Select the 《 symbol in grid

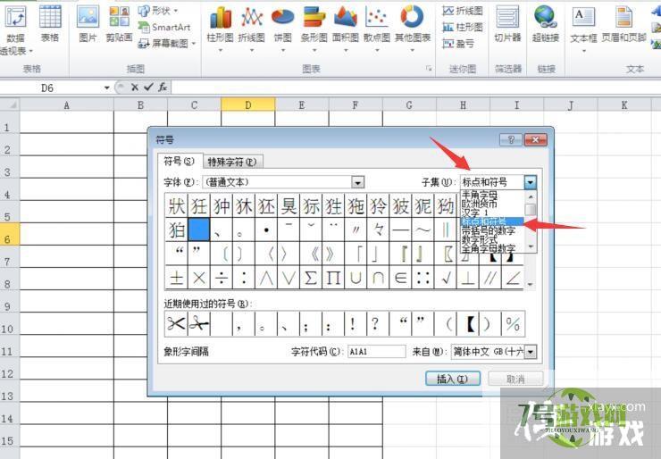[311, 254]
